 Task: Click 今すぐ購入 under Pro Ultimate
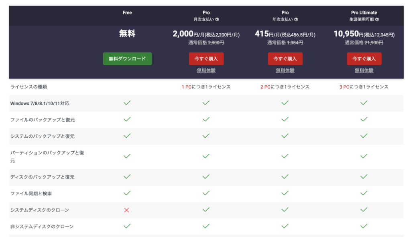[x=364, y=58]
